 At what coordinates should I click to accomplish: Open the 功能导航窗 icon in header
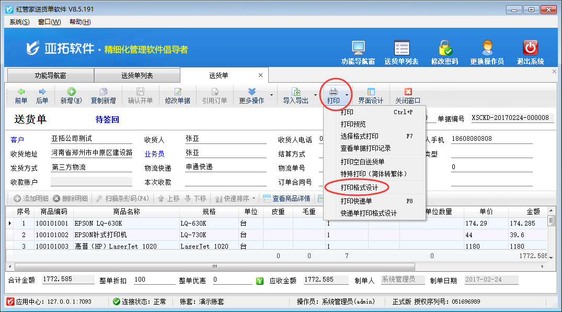[x=358, y=48]
